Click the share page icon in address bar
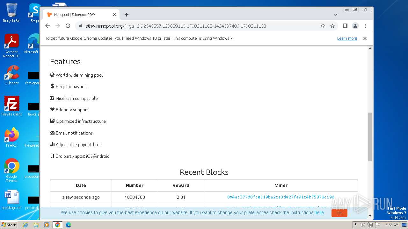The height and width of the screenshot is (229, 408). point(322,26)
